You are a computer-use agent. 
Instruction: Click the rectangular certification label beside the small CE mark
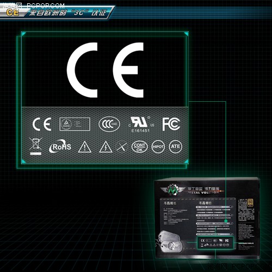75,124
